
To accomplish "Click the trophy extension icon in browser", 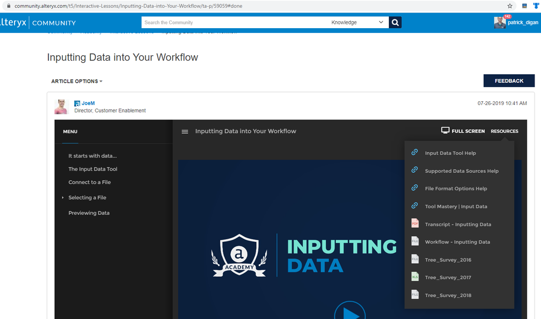I will [x=536, y=5].
